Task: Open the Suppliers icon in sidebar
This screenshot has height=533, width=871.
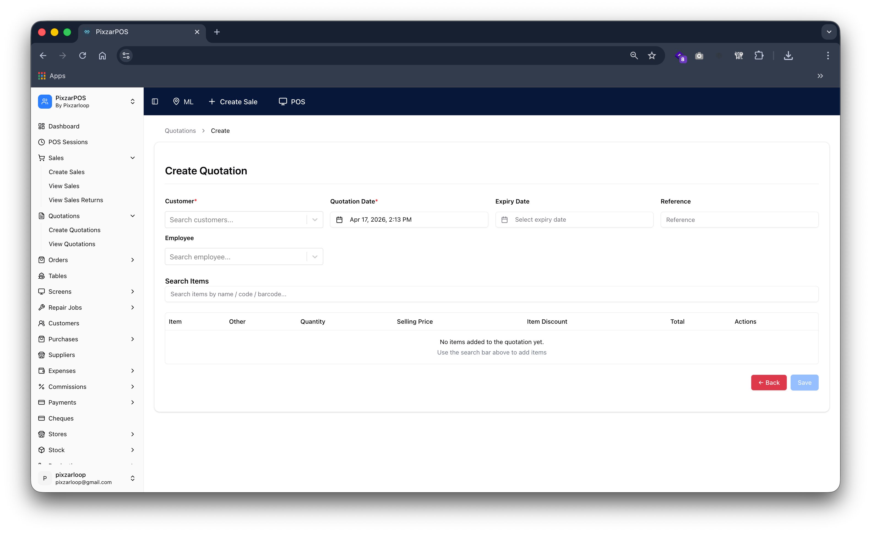Action: coord(42,355)
